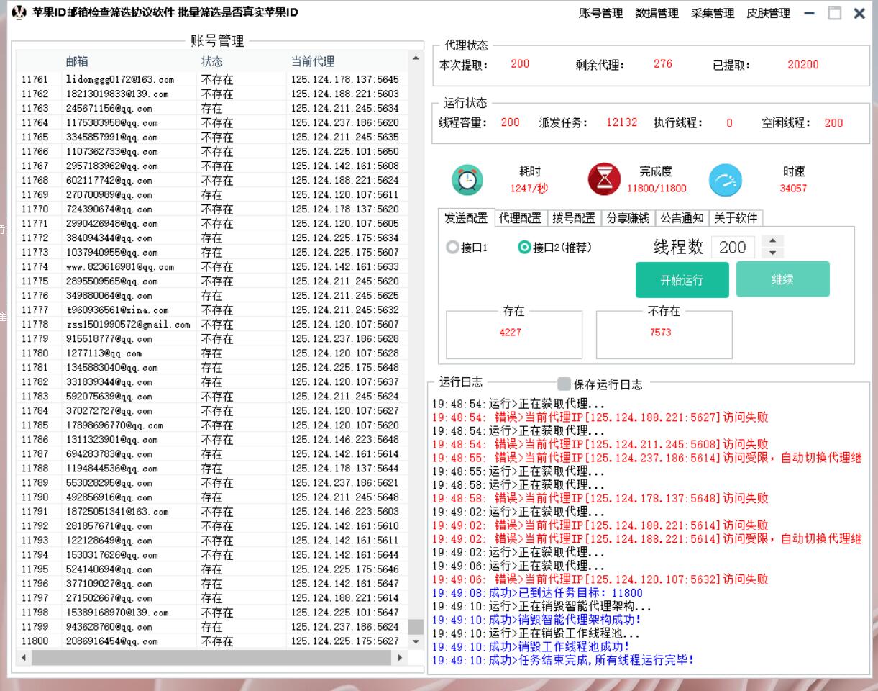The height and width of the screenshot is (691, 878).
Task: Decrease thread count with down arrow
Action: click(x=772, y=253)
